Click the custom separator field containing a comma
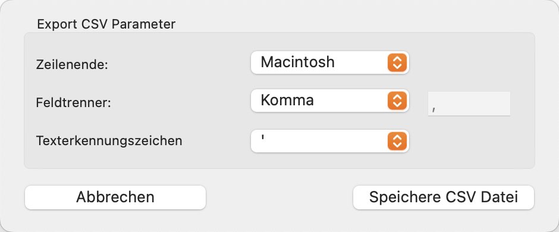This screenshot has height=232, width=559. click(x=469, y=104)
